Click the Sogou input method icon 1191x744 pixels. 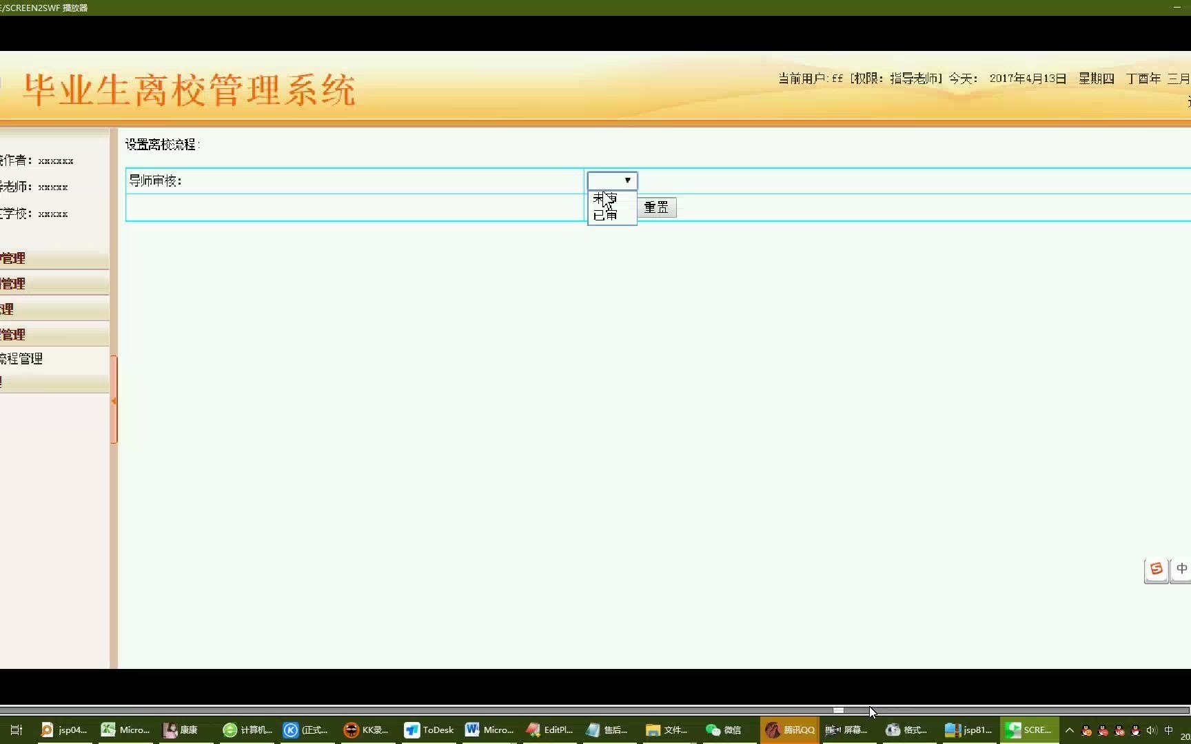tap(1157, 569)
